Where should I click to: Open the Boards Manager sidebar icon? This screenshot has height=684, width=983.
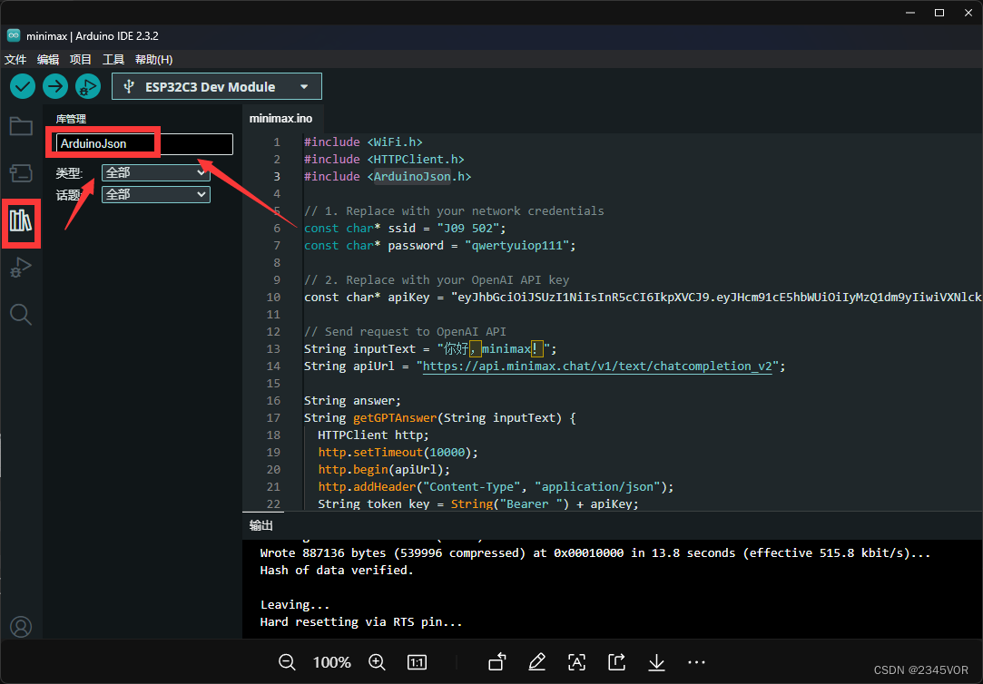click(21, 172)
